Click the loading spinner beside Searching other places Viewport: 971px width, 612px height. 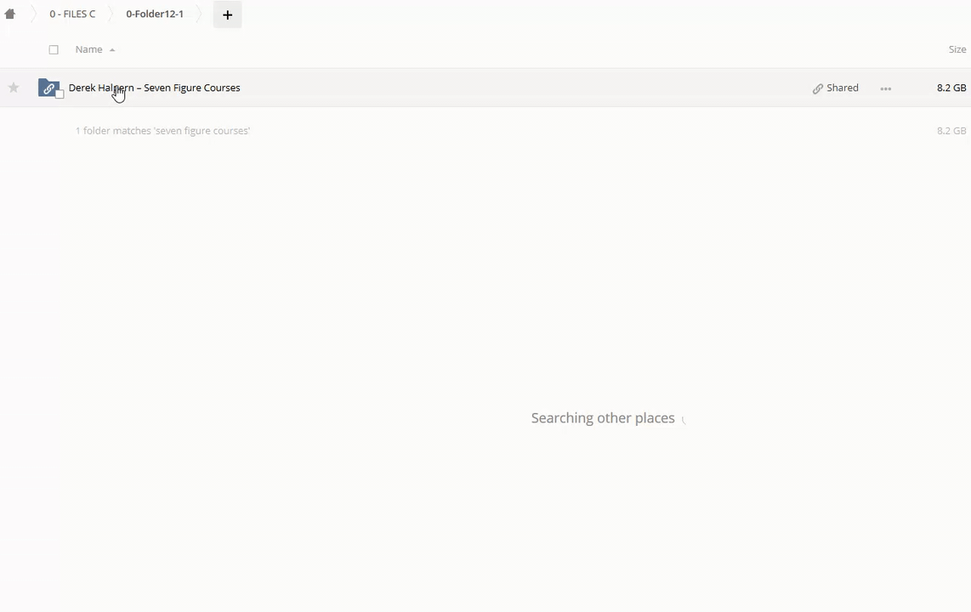tap(684, 419)
